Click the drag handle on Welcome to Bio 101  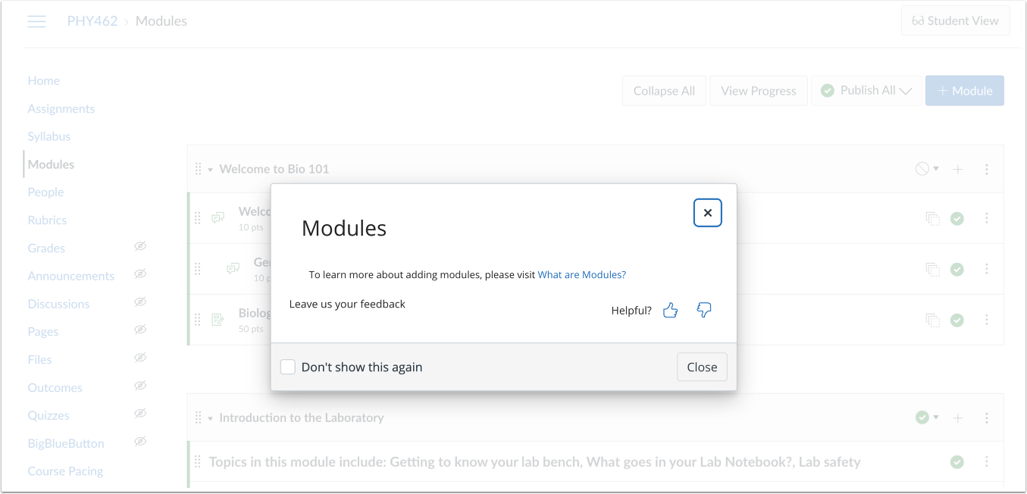pos(197,168)
